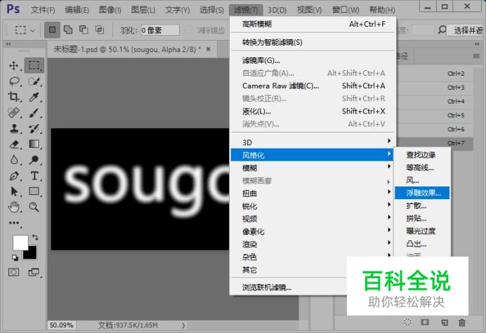
Task: Expand the 3D filter submenu
Action: (312, 142)
